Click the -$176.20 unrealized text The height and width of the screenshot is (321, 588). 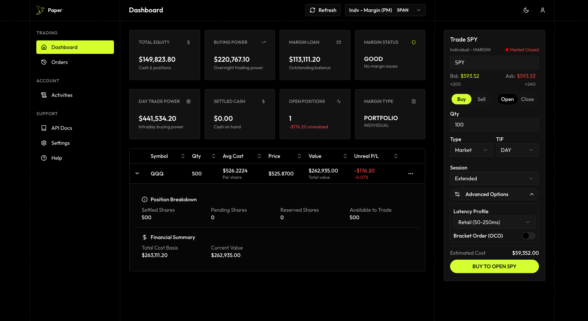308,127
